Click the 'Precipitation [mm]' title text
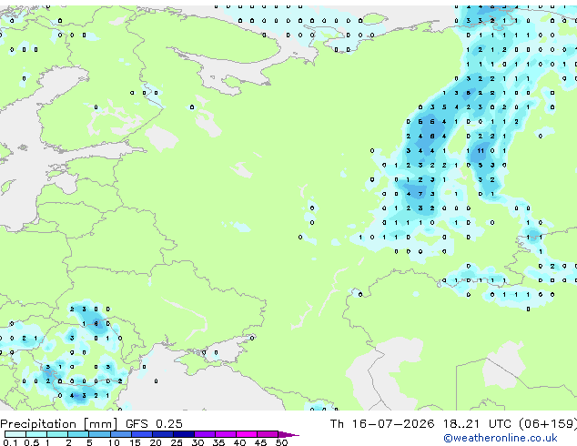 pyautogui.click(x=58, y=424)
